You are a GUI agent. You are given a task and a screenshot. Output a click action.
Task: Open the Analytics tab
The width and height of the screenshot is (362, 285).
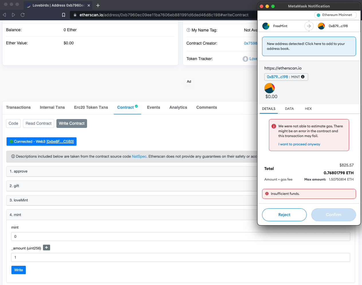pos(178,107)
